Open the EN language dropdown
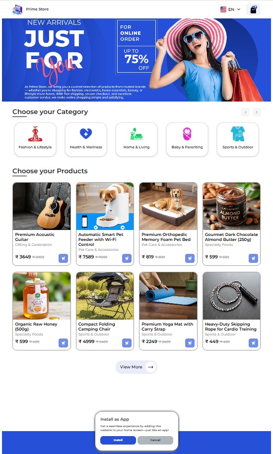 click(230, 9)
